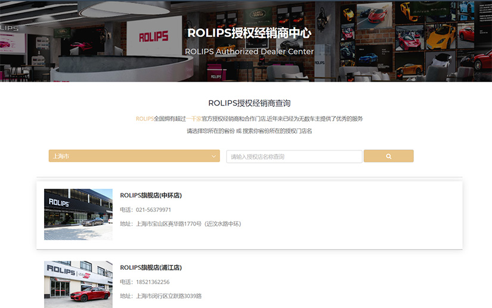Open the 浦江店 storefront thumbnail
This screenshot has width=492, height=308.
pyautogui.click(x=78, y=284)
